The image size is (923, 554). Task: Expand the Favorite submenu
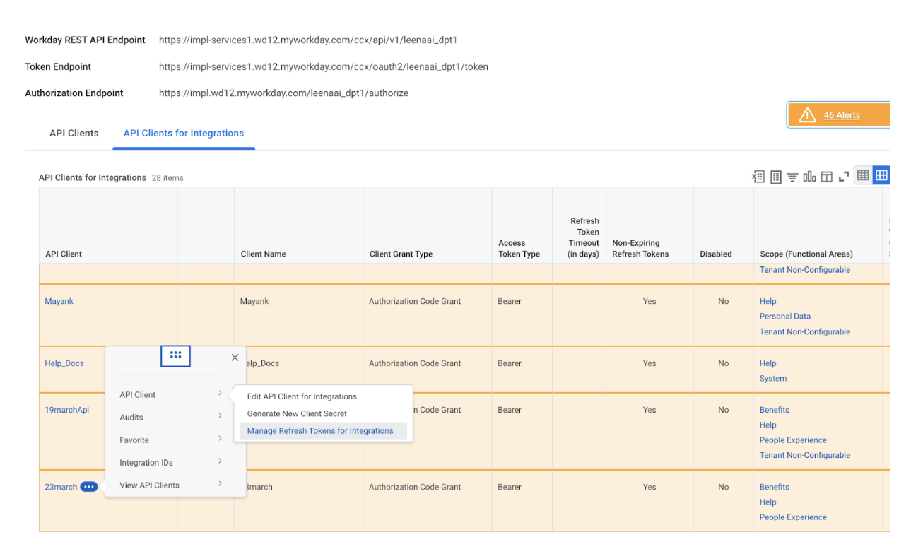[170, 440]
